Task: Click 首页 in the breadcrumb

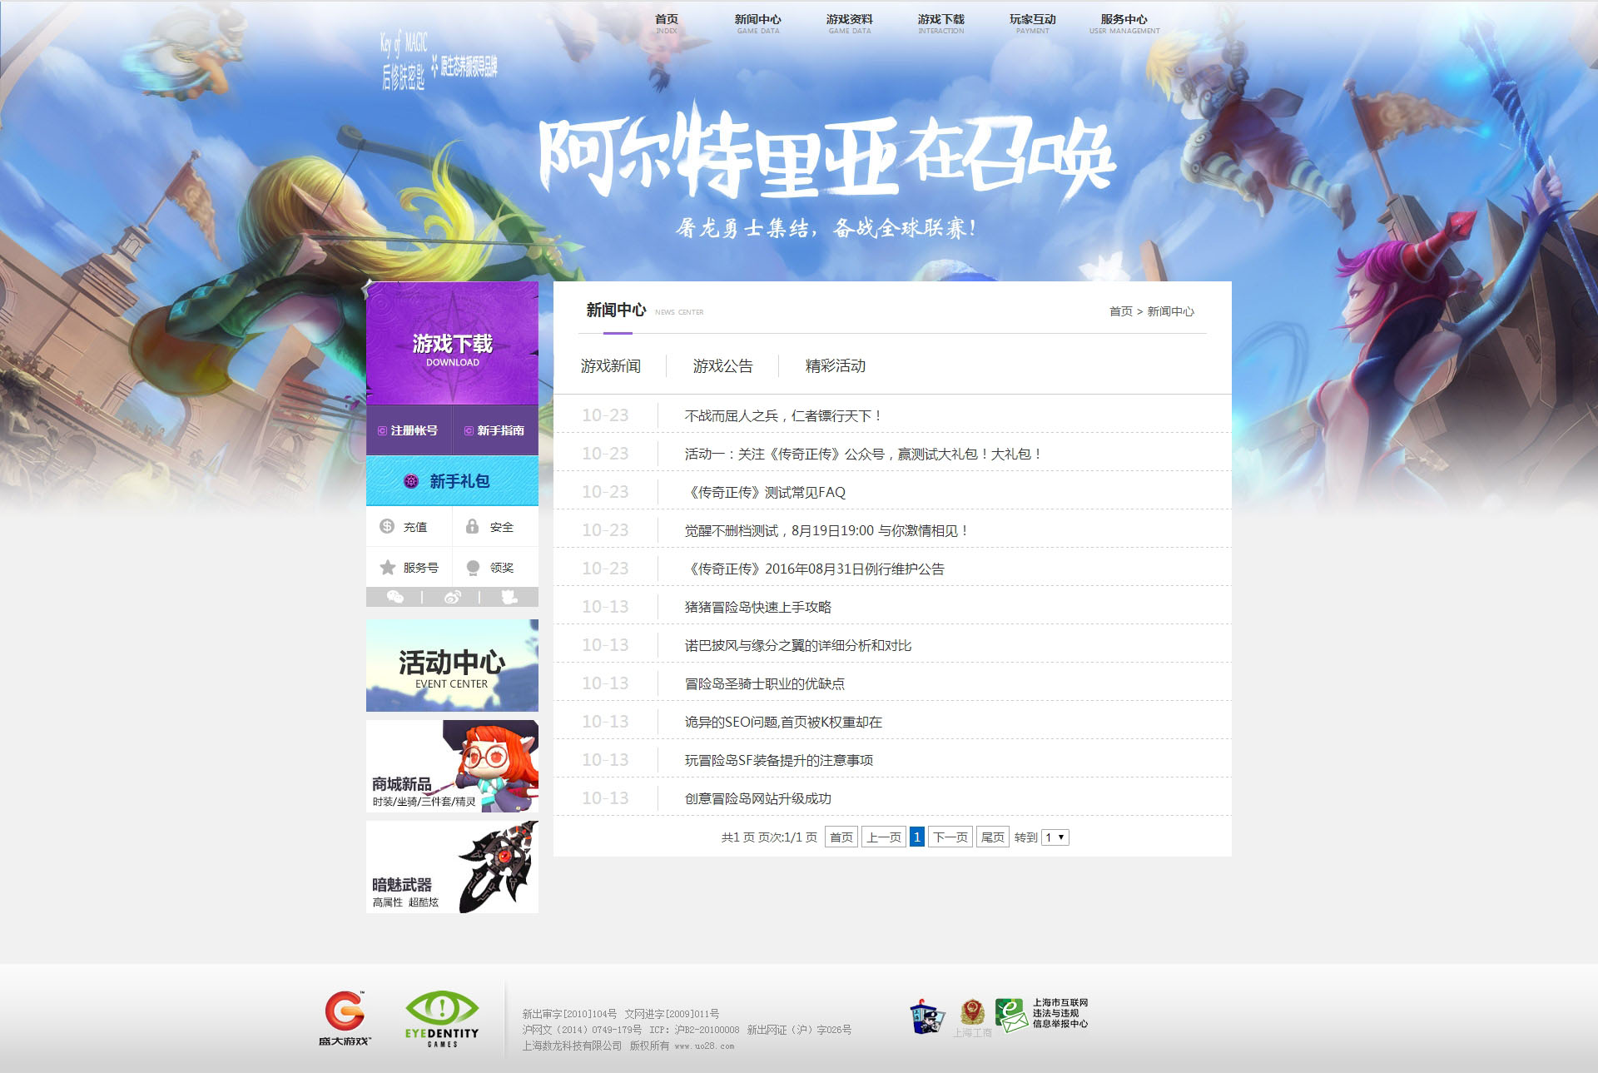Action: pyautogui.click(x=1120, y=311)
